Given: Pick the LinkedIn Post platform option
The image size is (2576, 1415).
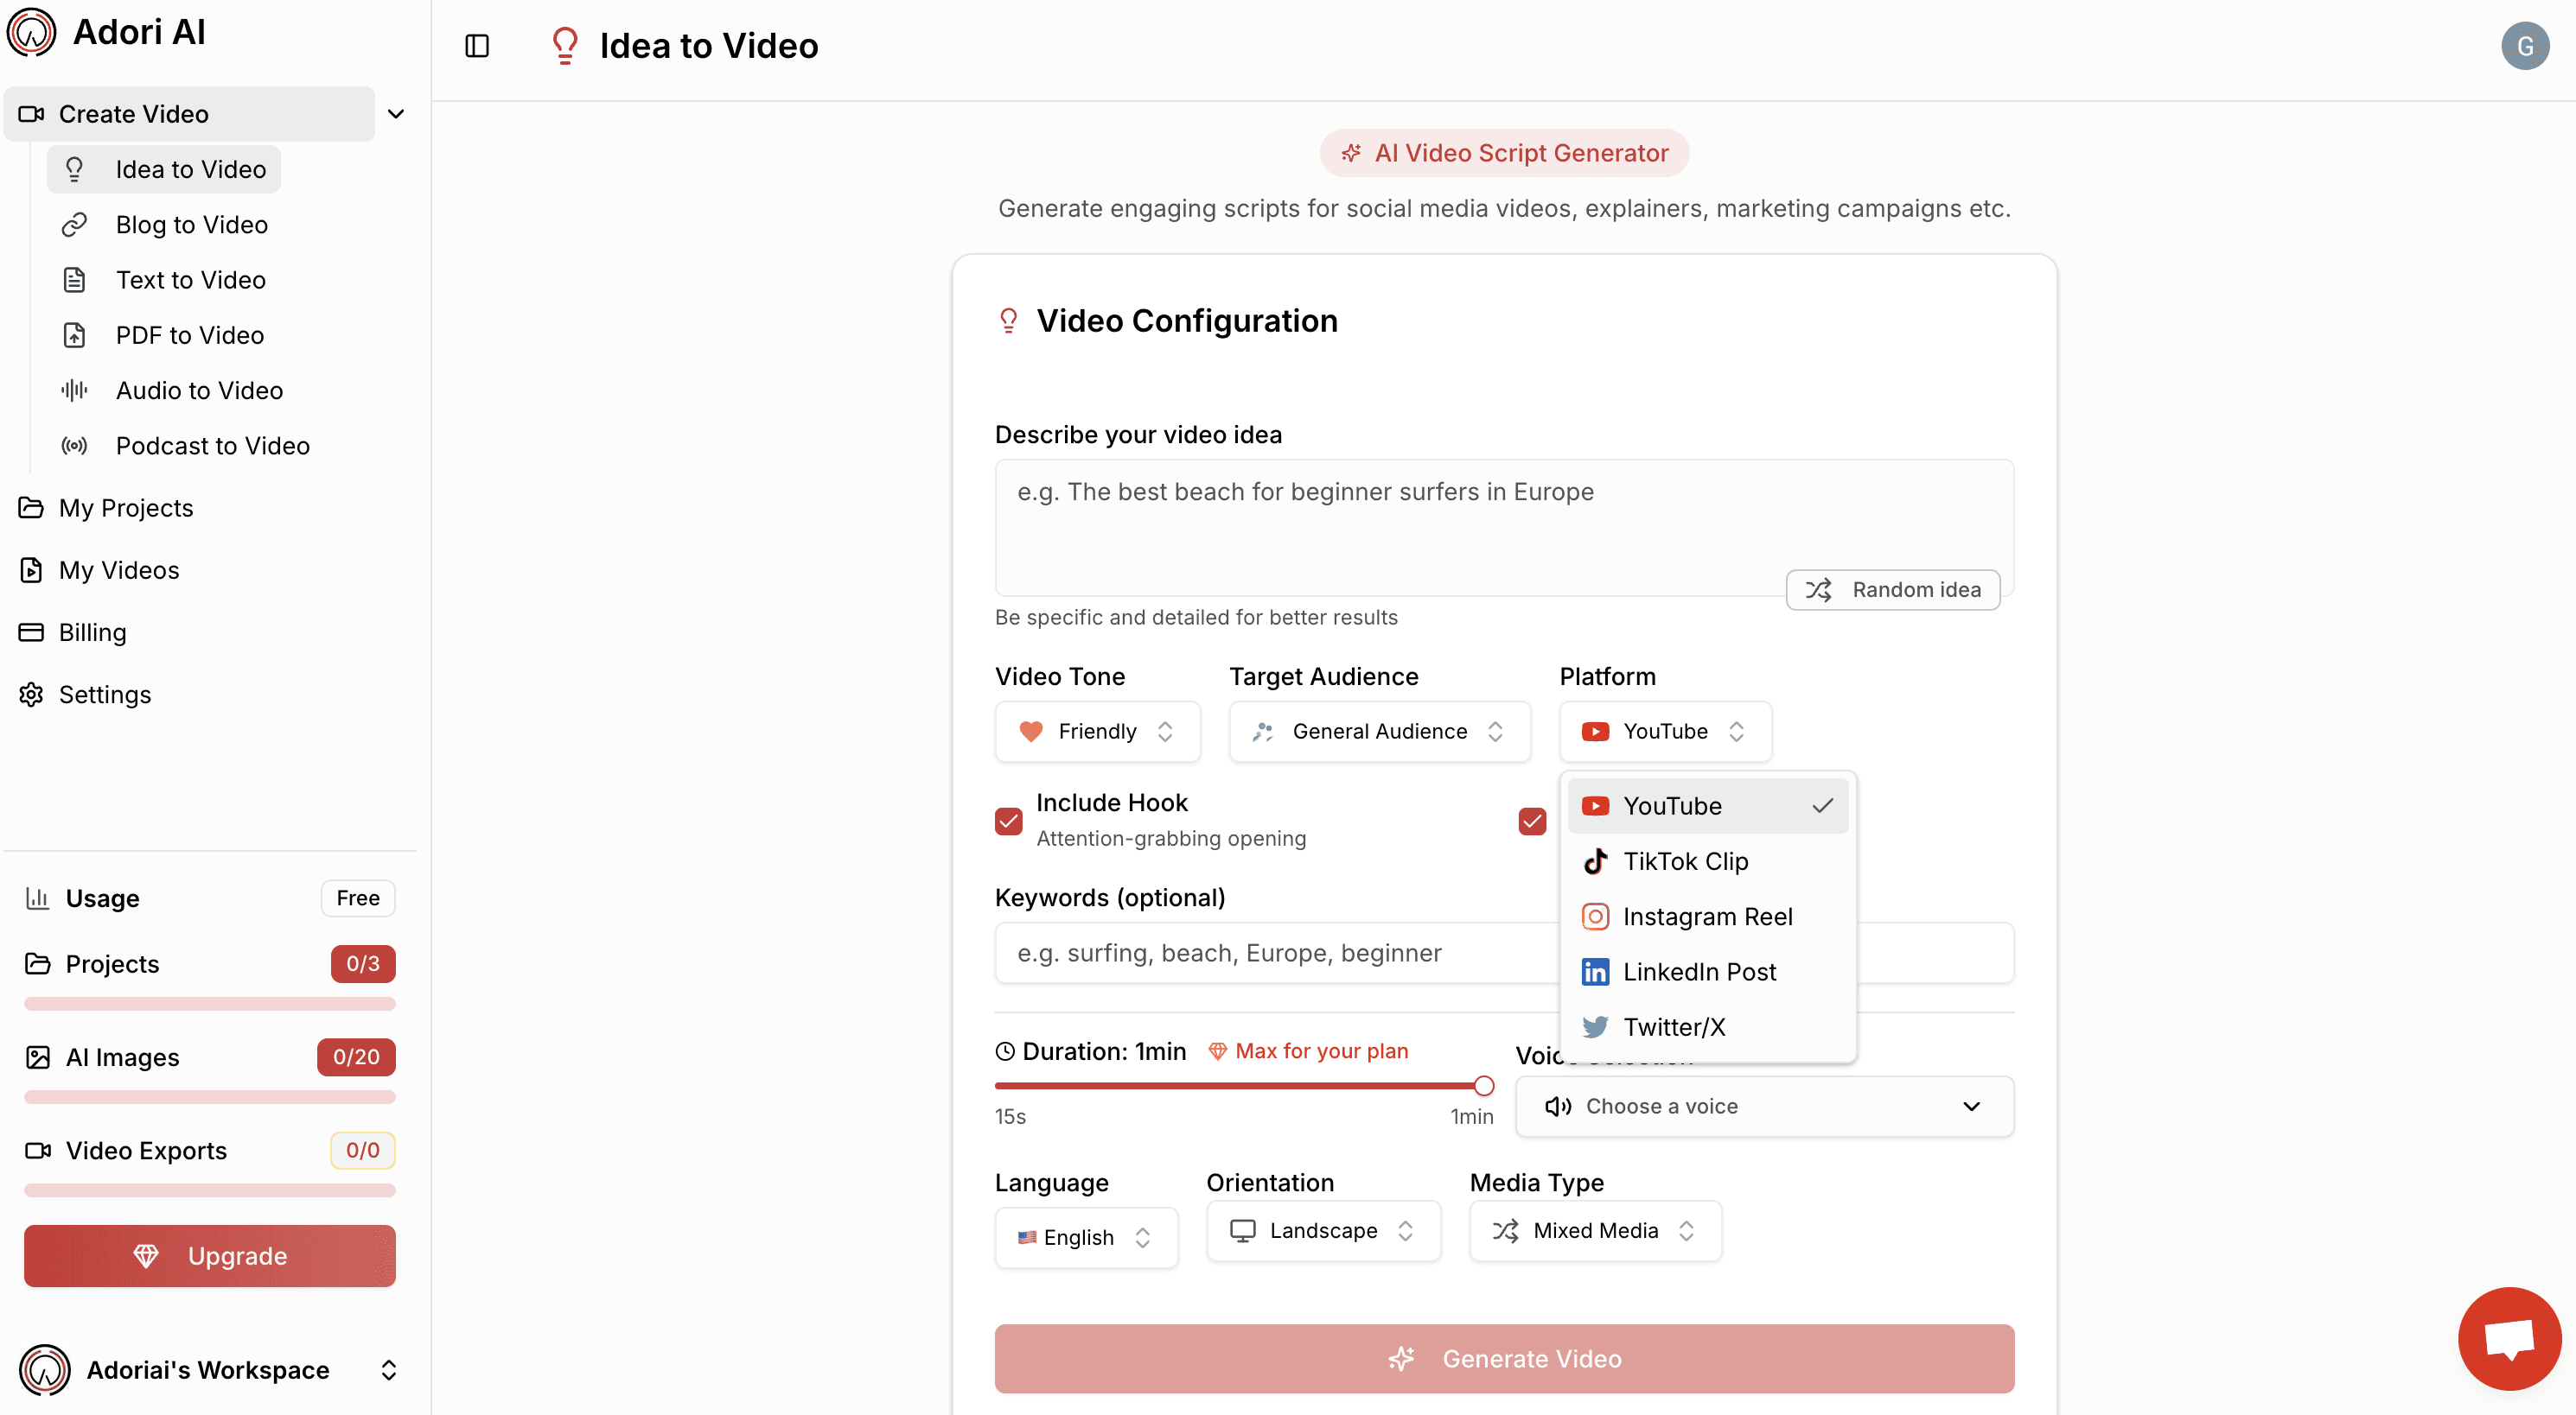Looking at the screenshot, I should 1699,971.
